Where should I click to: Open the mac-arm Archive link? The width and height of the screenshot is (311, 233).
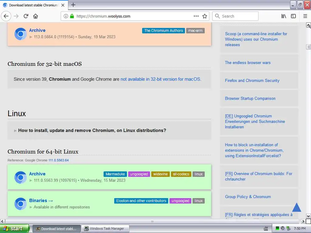37,30
